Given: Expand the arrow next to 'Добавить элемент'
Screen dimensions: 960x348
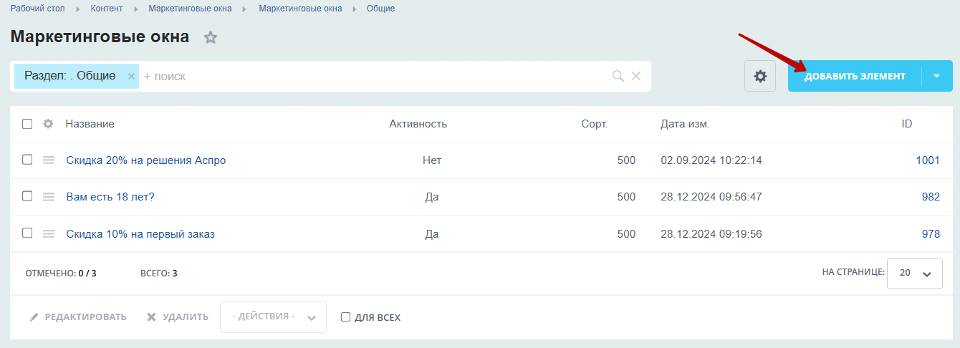Looking at the screenshot, I should tap(937, 76).
